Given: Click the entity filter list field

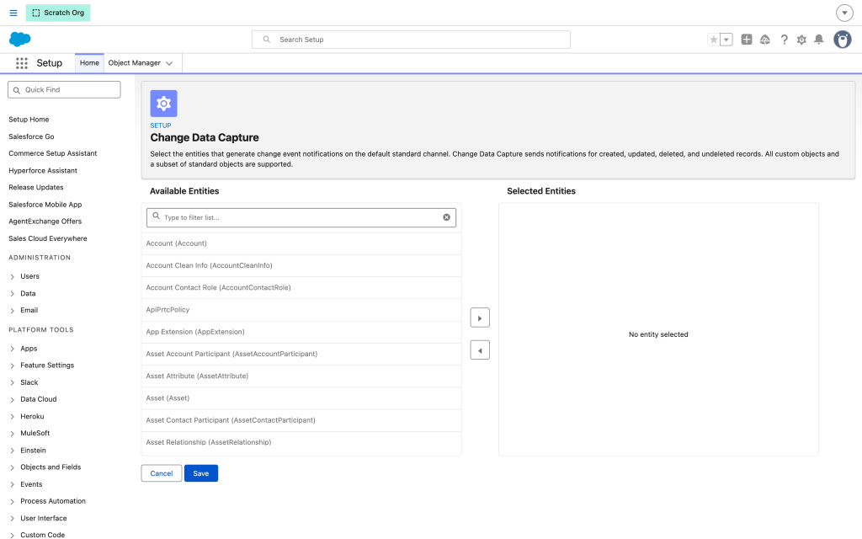Looking at the screenshot, I should click(301, 217).
